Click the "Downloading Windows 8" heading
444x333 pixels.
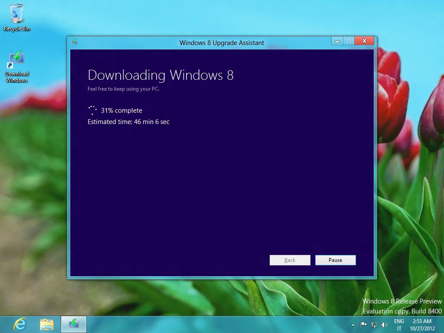(x=160, y=75)
